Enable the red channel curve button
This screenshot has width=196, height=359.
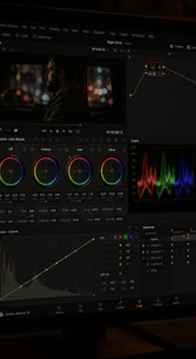[120, 237]
